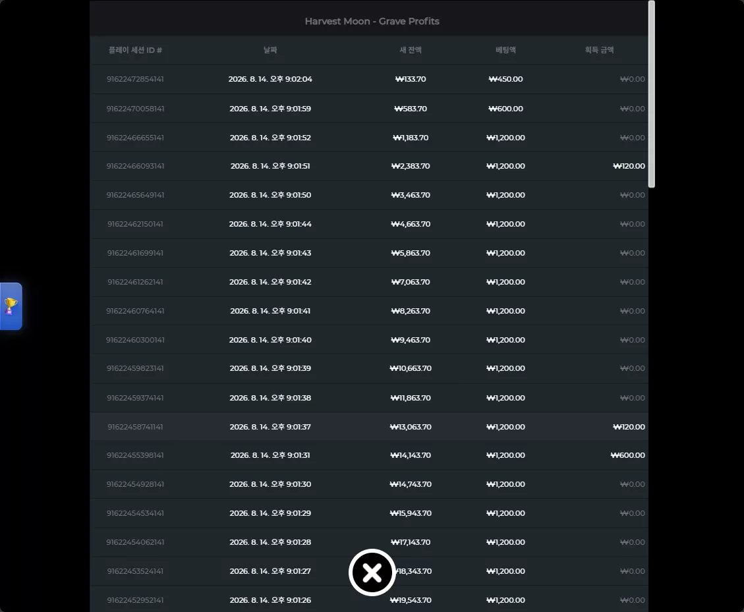This screenshot has width=744, height=612.
Task: Click the new balance ₩133.70
Action: (x=411, y=79)
